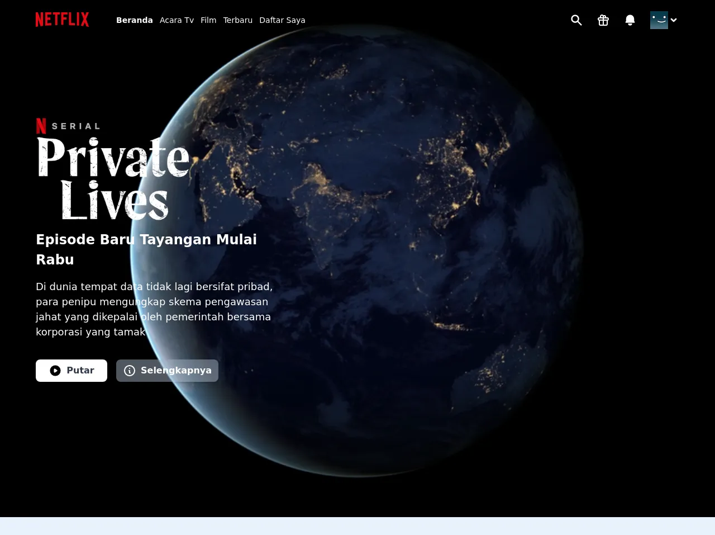Click the info circle icon in Selengkapnya
Viewport: 715px width, 535px height.
[130, 371]
